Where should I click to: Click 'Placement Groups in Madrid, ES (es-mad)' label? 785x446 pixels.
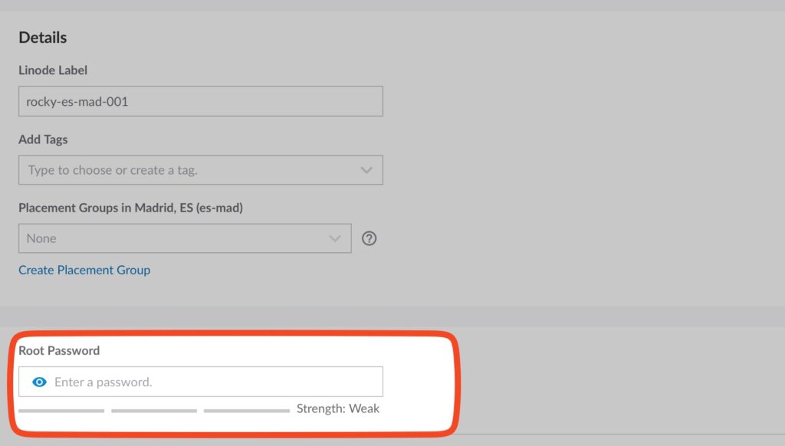(130, 208)
